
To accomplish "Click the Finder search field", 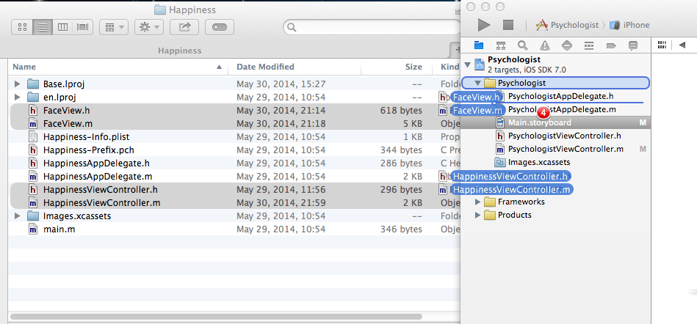I will point(372,28).
